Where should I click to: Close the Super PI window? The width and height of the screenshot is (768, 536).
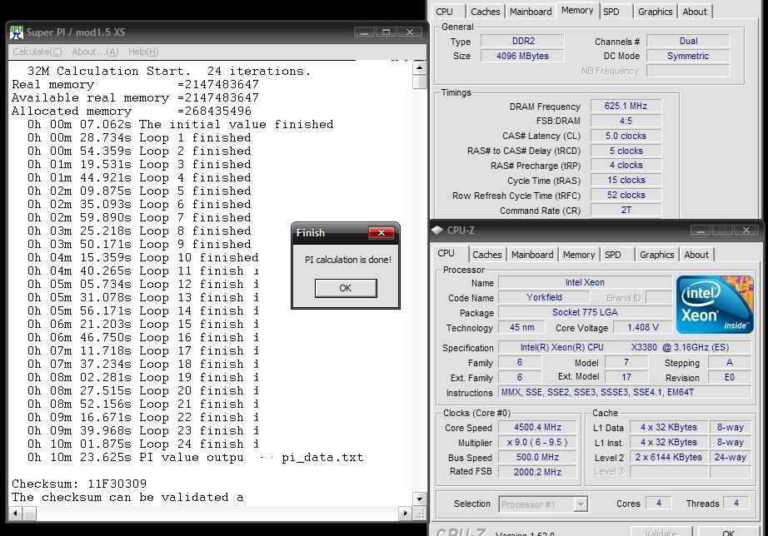click(x=410, y=32)
